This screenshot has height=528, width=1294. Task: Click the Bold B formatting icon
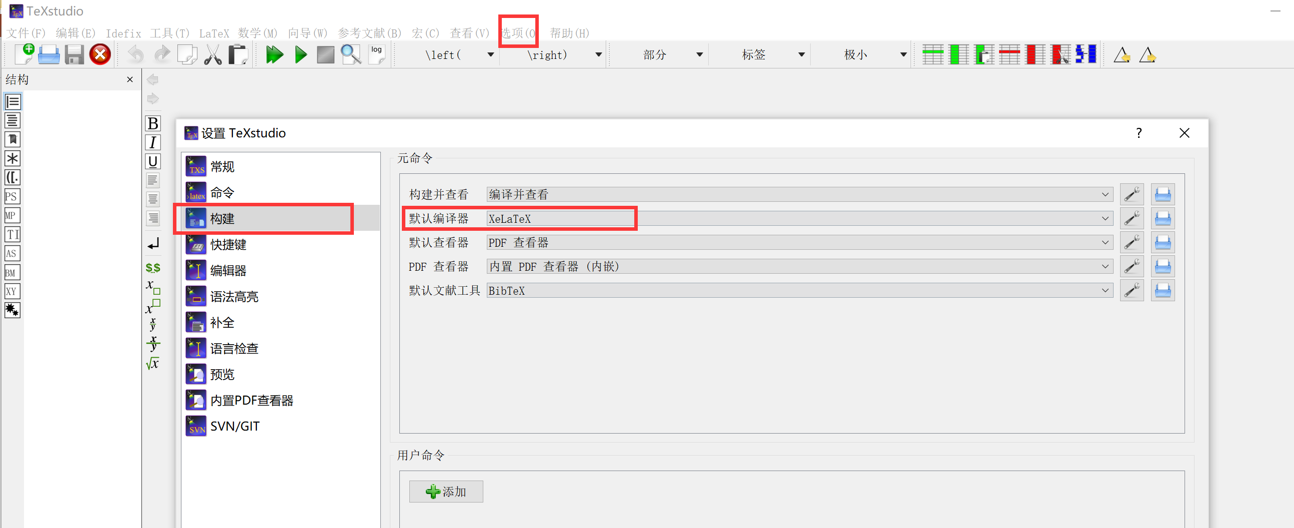pos(153,123)
